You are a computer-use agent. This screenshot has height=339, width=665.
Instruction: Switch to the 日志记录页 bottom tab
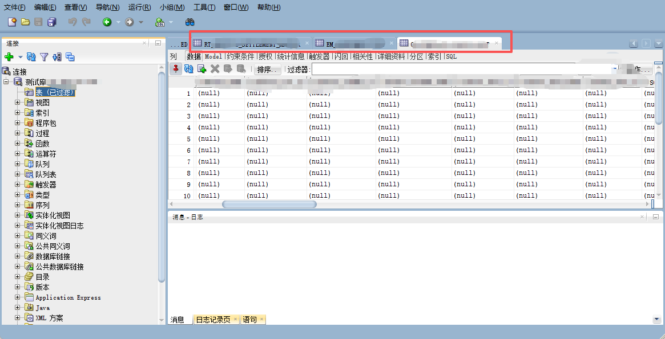[212, 320]
